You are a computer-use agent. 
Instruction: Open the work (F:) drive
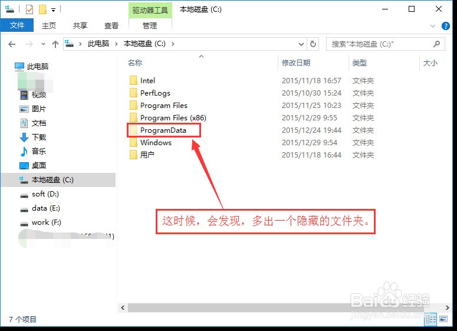pos(41,222)
